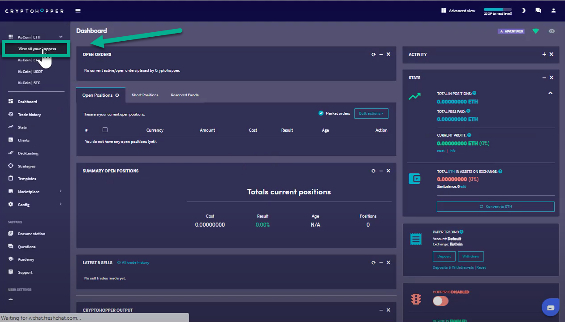
Task: Enable the Market orders checkbox
Action: [321, 113]
